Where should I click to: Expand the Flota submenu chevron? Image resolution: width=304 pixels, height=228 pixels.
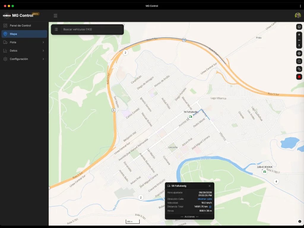point(43,42)
